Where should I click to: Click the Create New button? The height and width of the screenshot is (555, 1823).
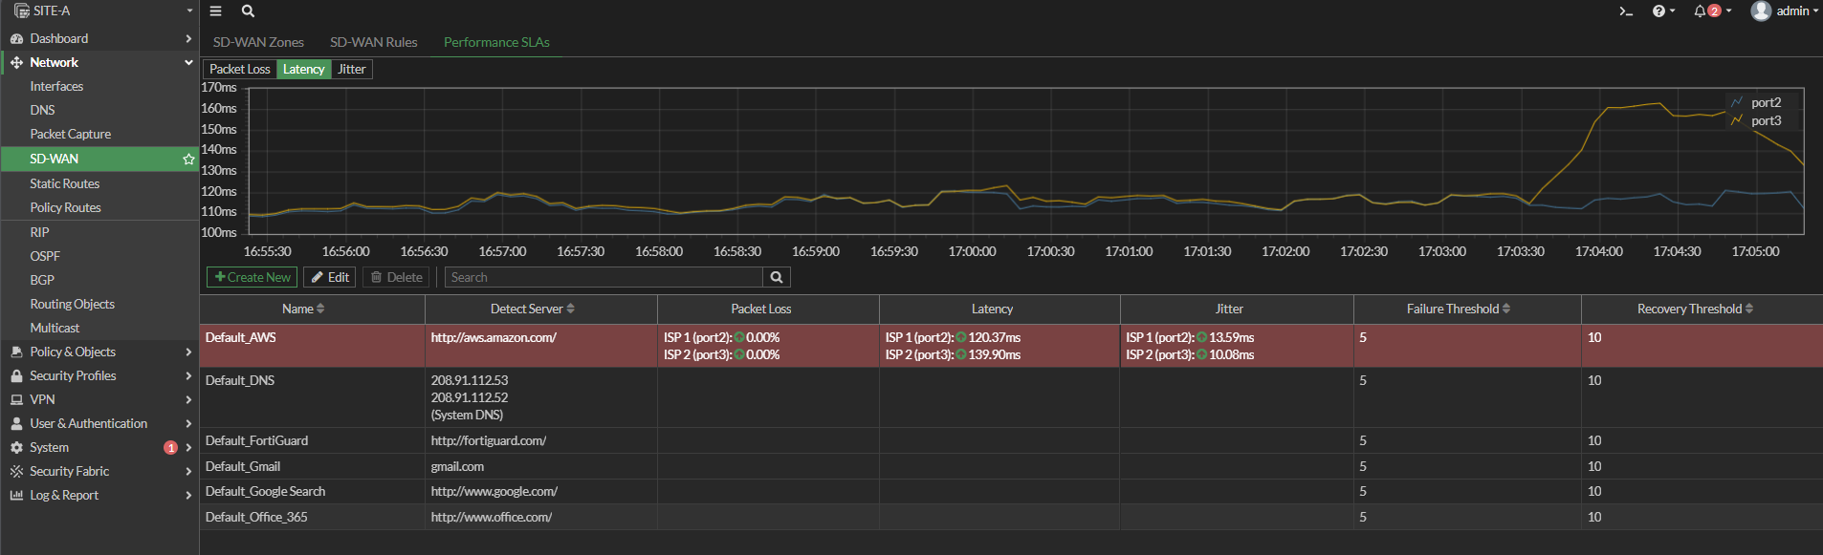253,277
